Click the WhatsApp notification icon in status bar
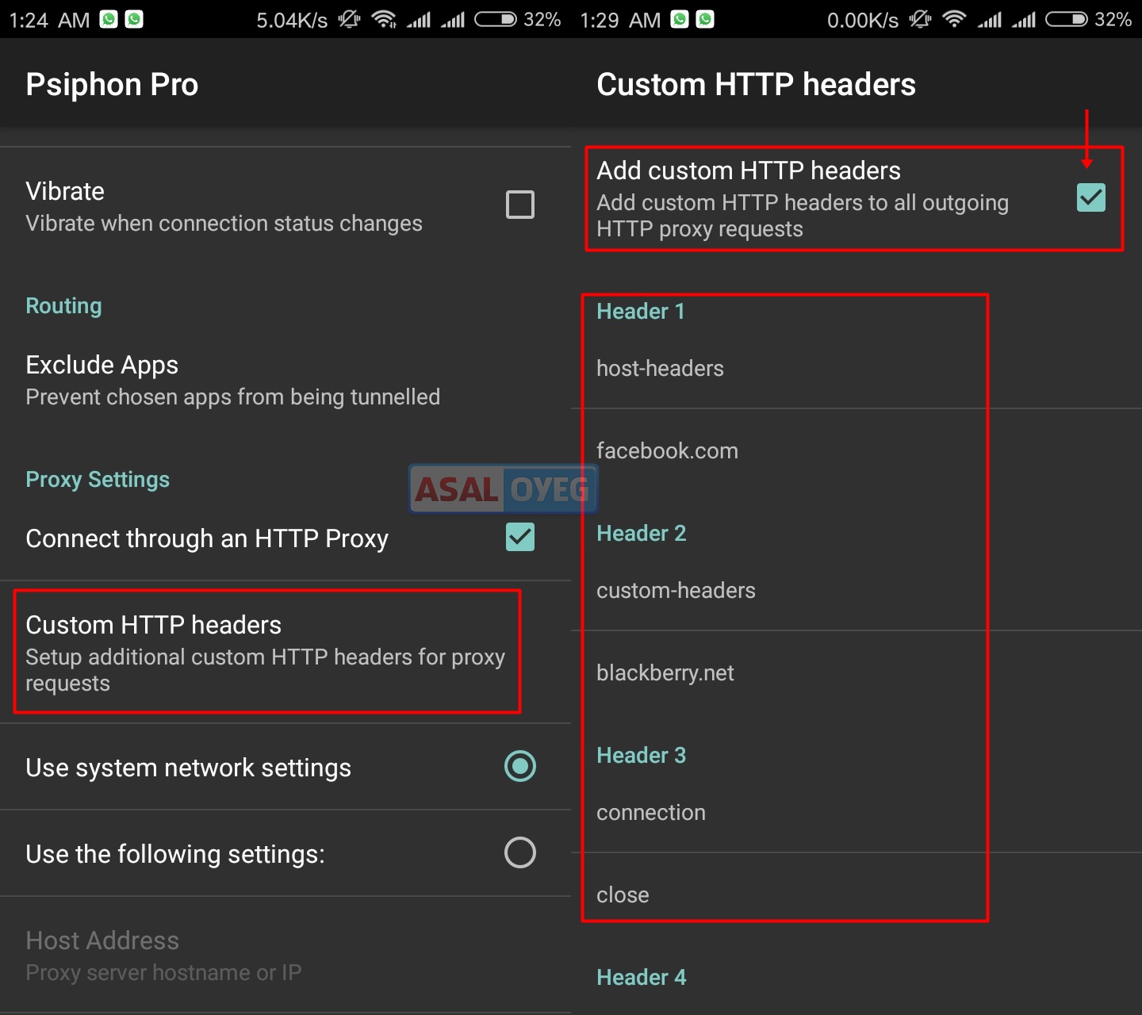The width and height of the screenshot is (1142, 1015). tap(107, 19)
